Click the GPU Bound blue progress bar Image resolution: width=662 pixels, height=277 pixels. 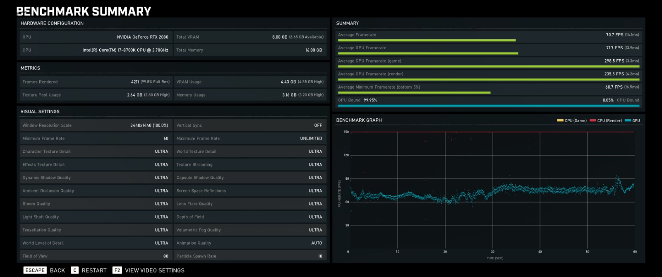488,106
